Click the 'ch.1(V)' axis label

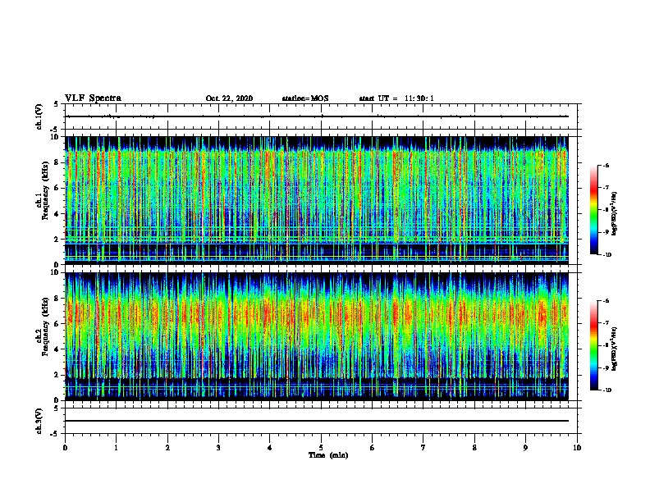coord(39,116)
